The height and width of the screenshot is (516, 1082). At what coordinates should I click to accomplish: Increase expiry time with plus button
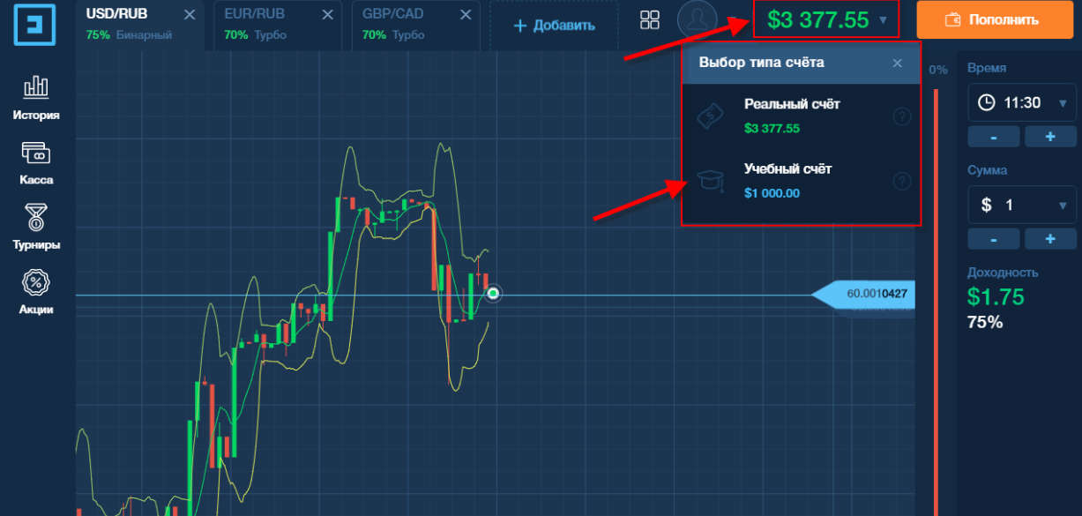(x=1050, y=137)
